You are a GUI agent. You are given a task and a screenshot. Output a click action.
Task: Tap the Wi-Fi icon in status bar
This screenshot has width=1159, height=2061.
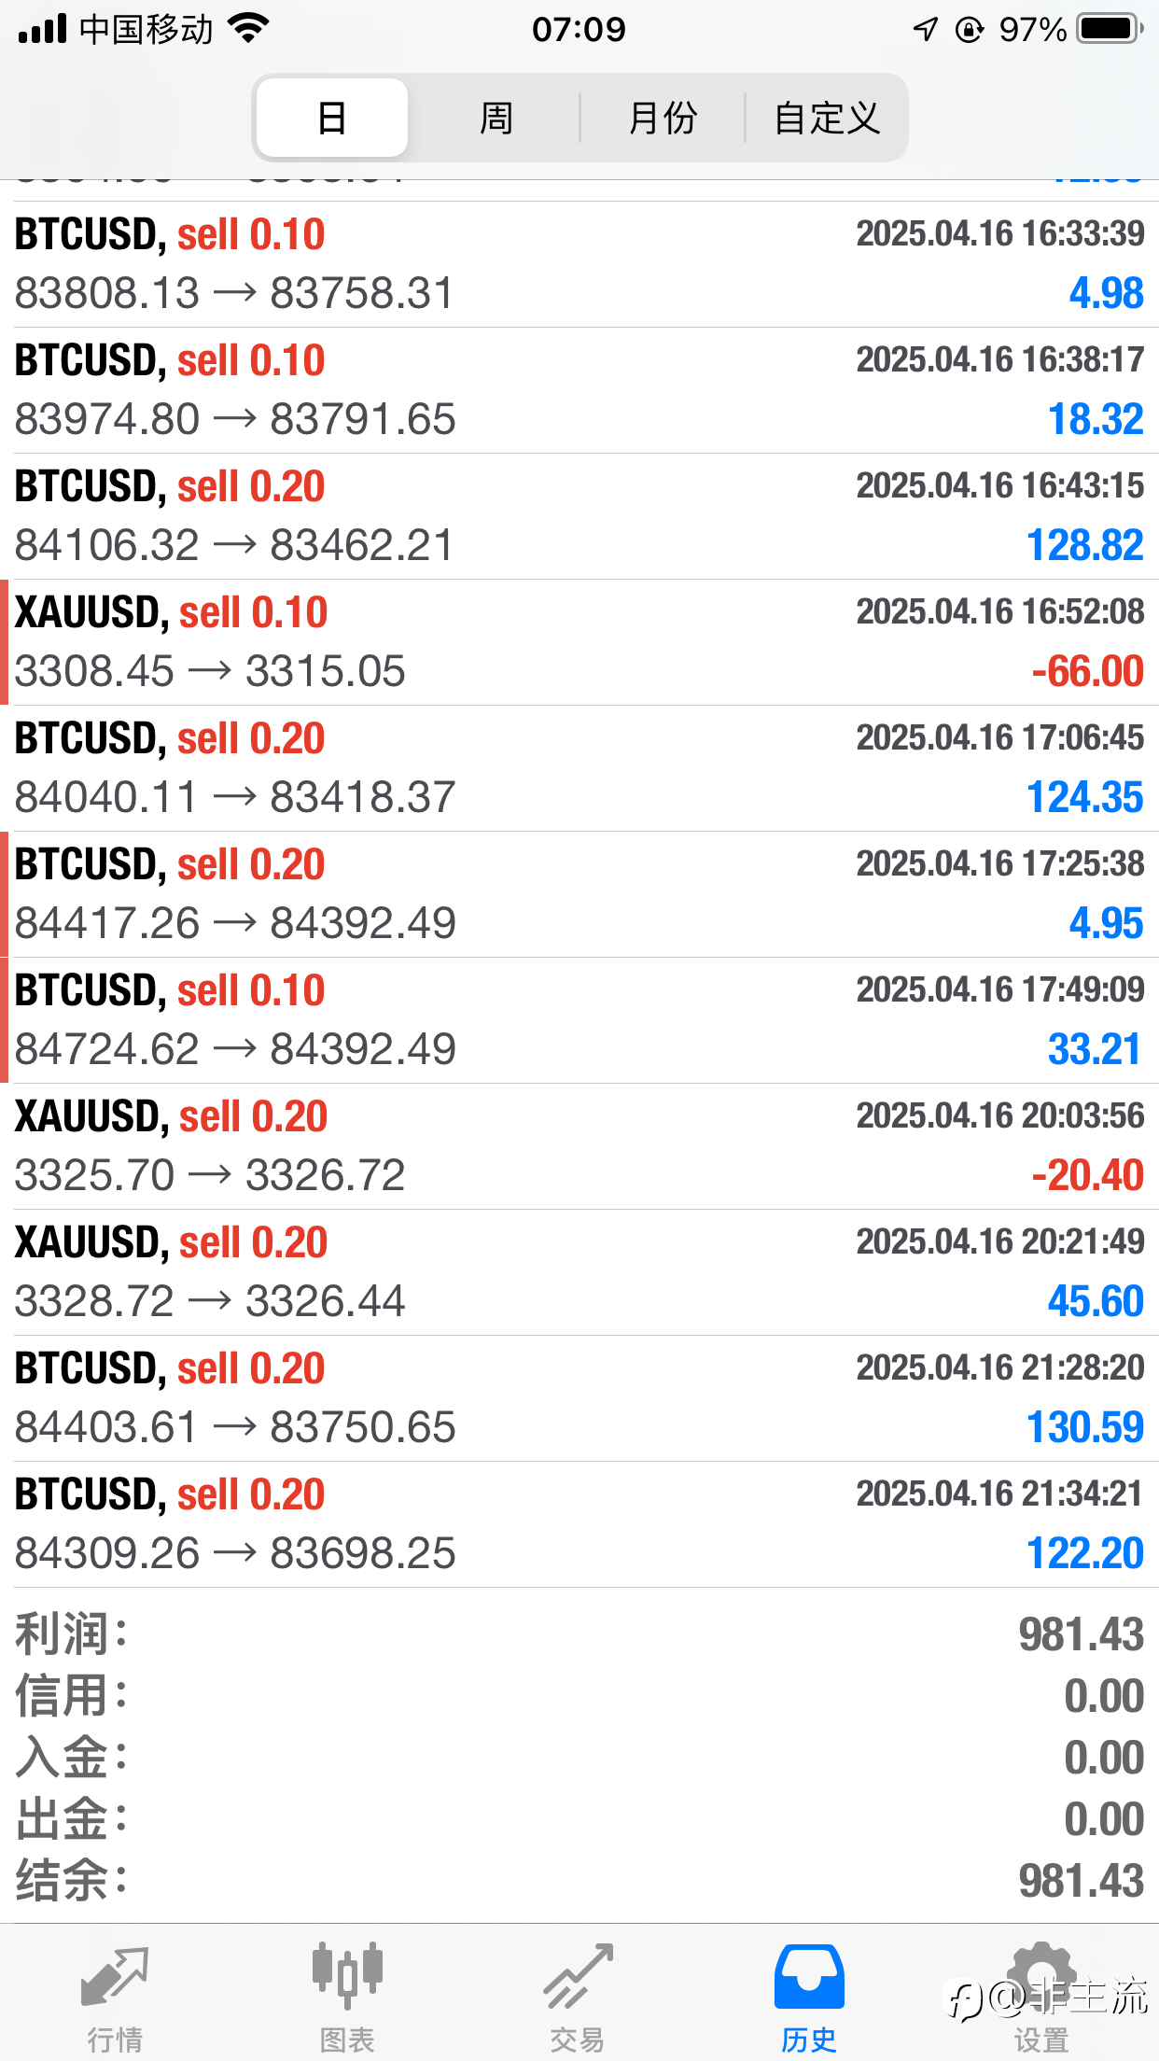coord(248,29)
